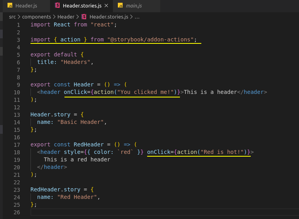Click the word action in the import braces
The image size is (299, 219).
pyautogui.click(x=70, y=39)
